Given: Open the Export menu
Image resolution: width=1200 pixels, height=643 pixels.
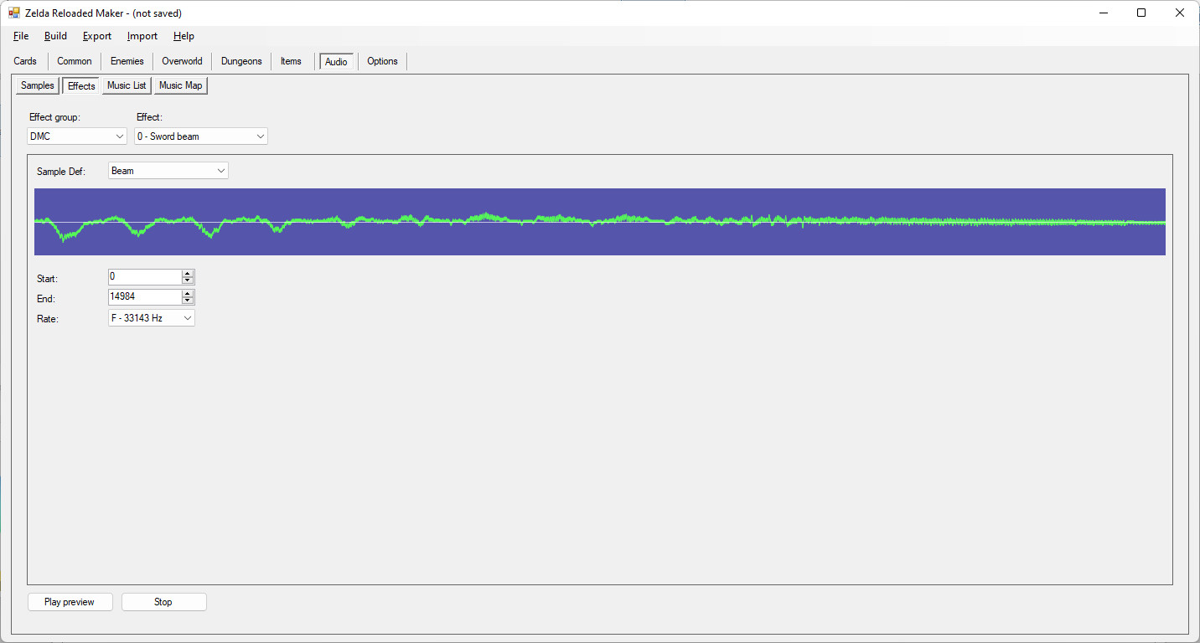Looking at the screenshot, I should coord(97,36).
